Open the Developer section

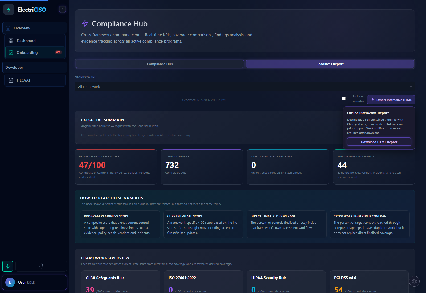[14, 67]
